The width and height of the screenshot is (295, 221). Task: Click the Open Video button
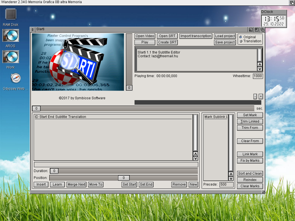pos(145,36)
